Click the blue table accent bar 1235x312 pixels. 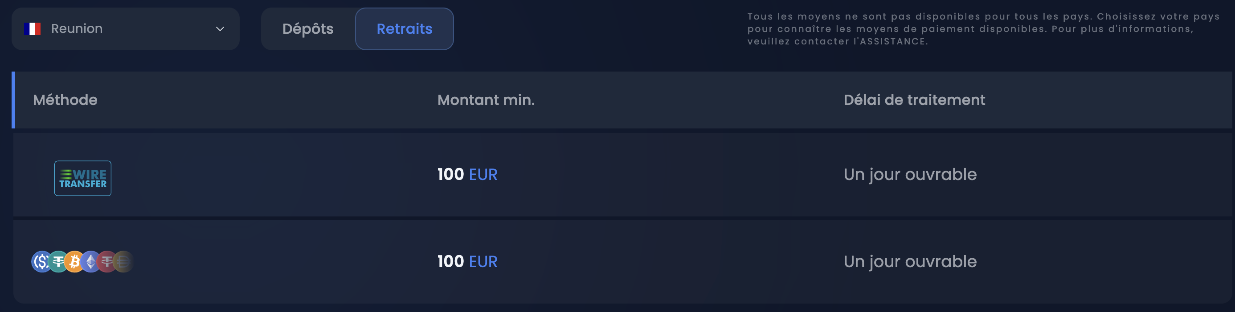pos(14,100)
